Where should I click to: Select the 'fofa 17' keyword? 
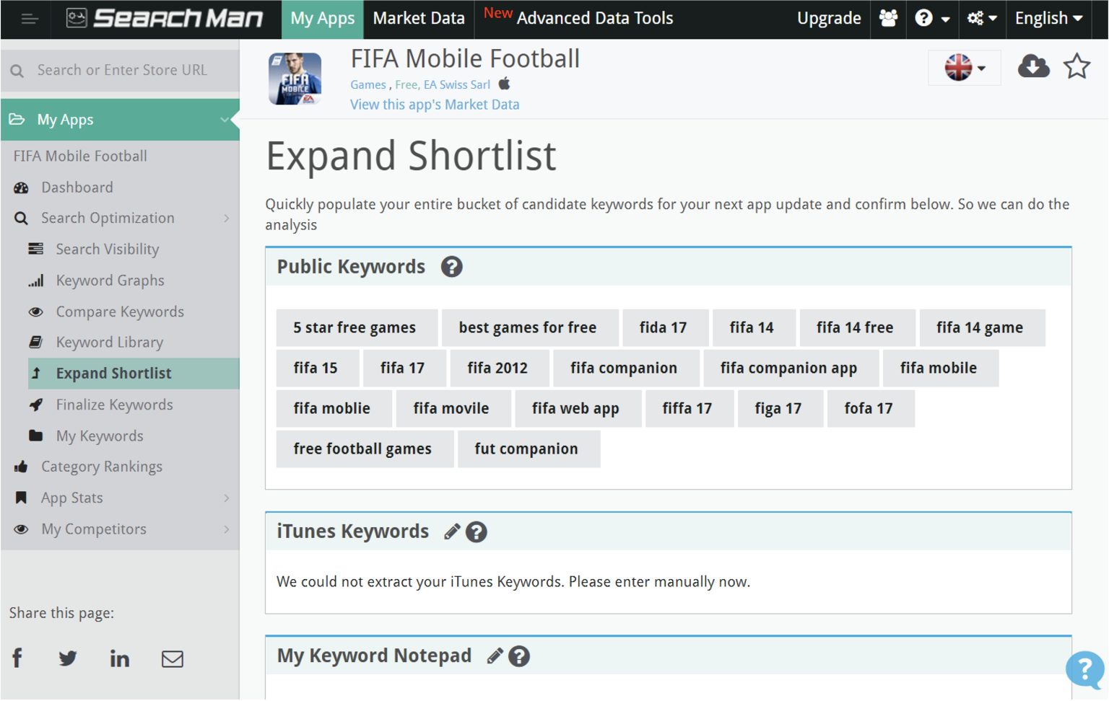(871, 409)
